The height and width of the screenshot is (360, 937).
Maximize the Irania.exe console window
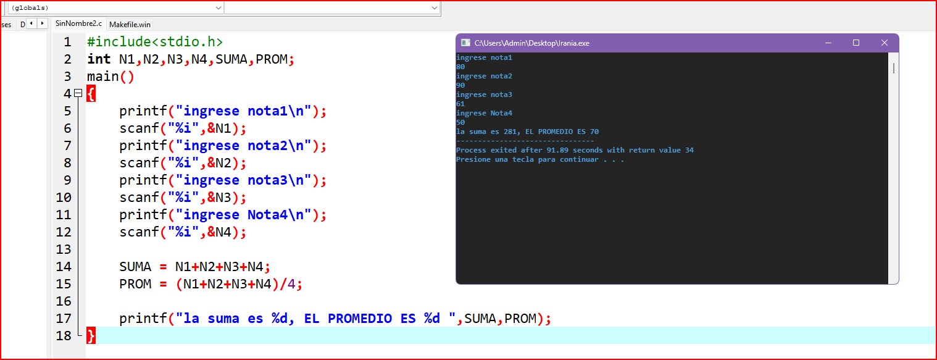(x=856, y=43)
